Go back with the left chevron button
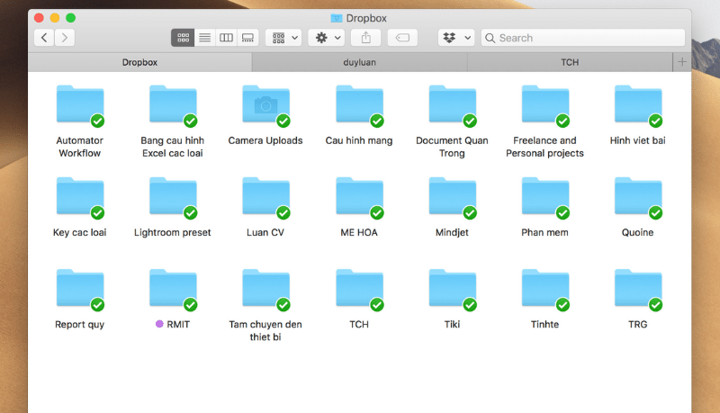This screenshot has width=720, height=413. [44, 38]
